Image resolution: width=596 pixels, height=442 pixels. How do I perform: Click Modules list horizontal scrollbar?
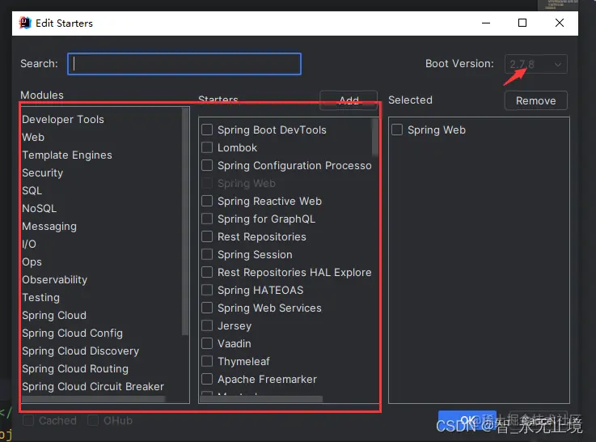[x=94, y=399]
